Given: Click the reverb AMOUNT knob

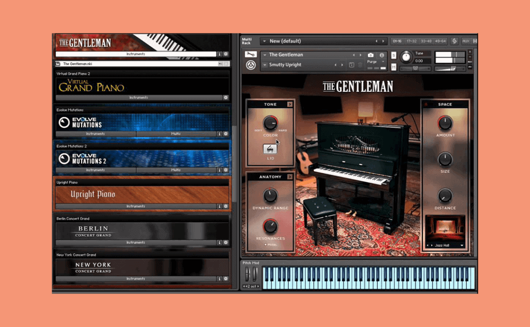Looking at the screenshot, I should [x=445, y=123].
